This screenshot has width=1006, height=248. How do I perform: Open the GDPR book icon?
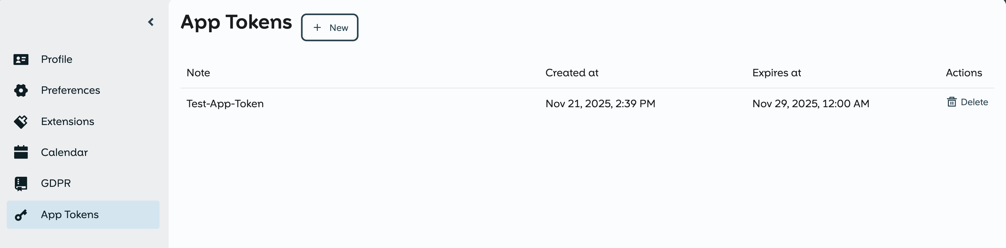pyautogui.click(x=21, y=183)
